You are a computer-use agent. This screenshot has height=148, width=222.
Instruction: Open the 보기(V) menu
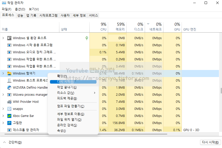coord(34,9)
